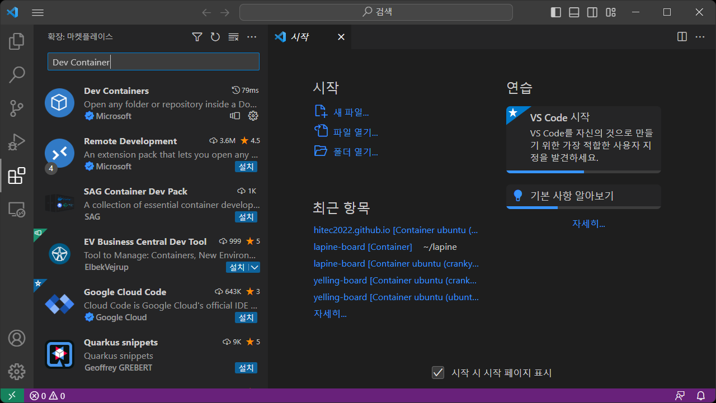Toggle primary sidebar layout button
Viewport: 716px width, 403px height.
(x=555, y=12)
